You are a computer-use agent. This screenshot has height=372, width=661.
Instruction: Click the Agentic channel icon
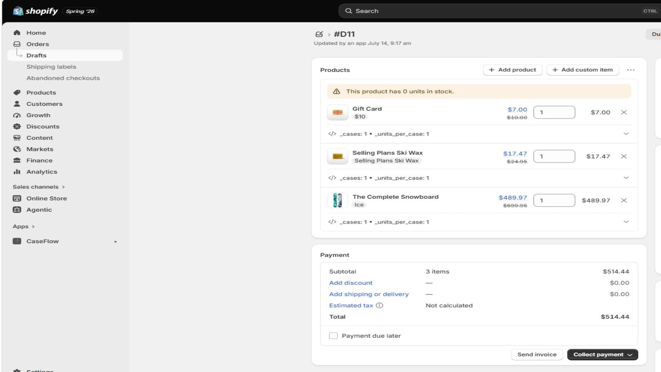coord(17,210)
